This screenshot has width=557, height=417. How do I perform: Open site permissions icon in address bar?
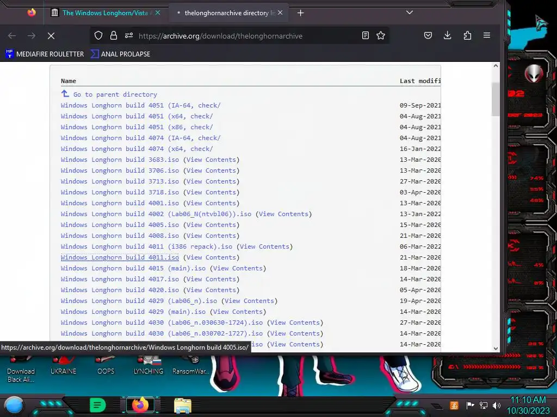click(x=129, y=35)
